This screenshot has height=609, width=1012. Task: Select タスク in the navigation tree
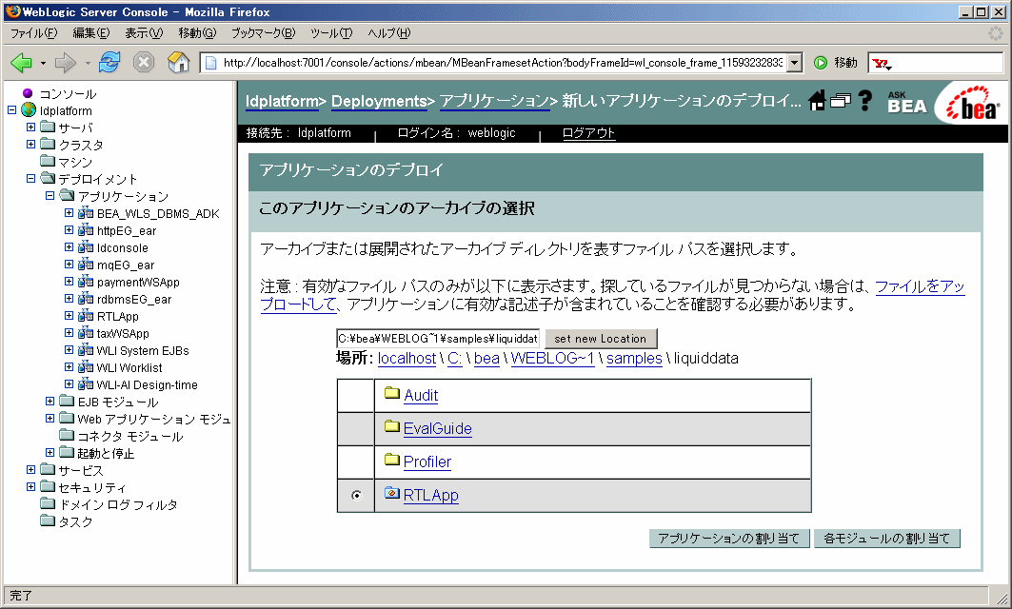coord(75,521)
